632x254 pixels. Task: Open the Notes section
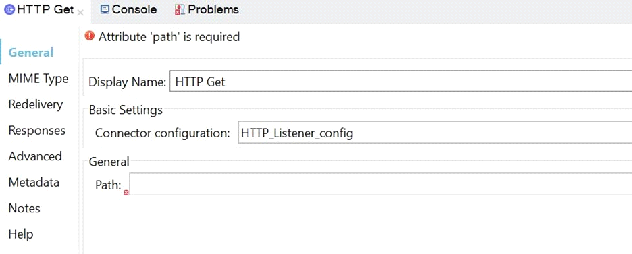(x=24, y=208)
